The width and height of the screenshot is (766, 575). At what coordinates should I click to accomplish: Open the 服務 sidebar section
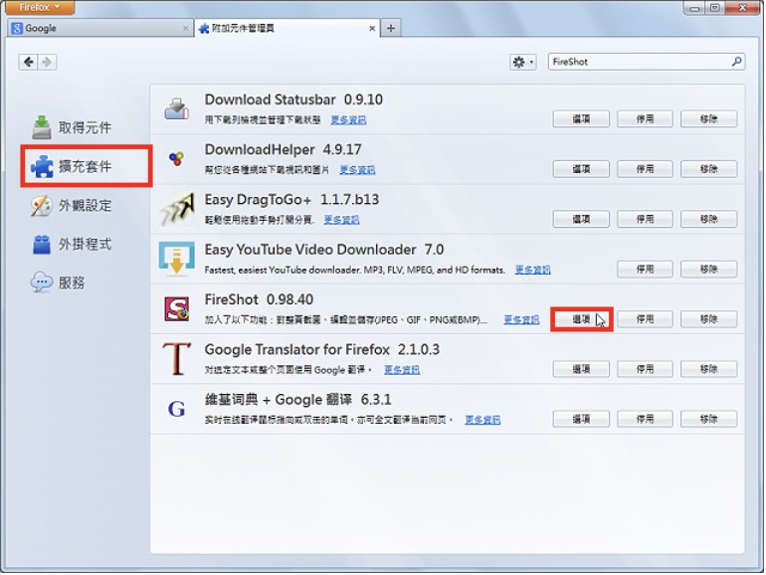click(58, 283)
